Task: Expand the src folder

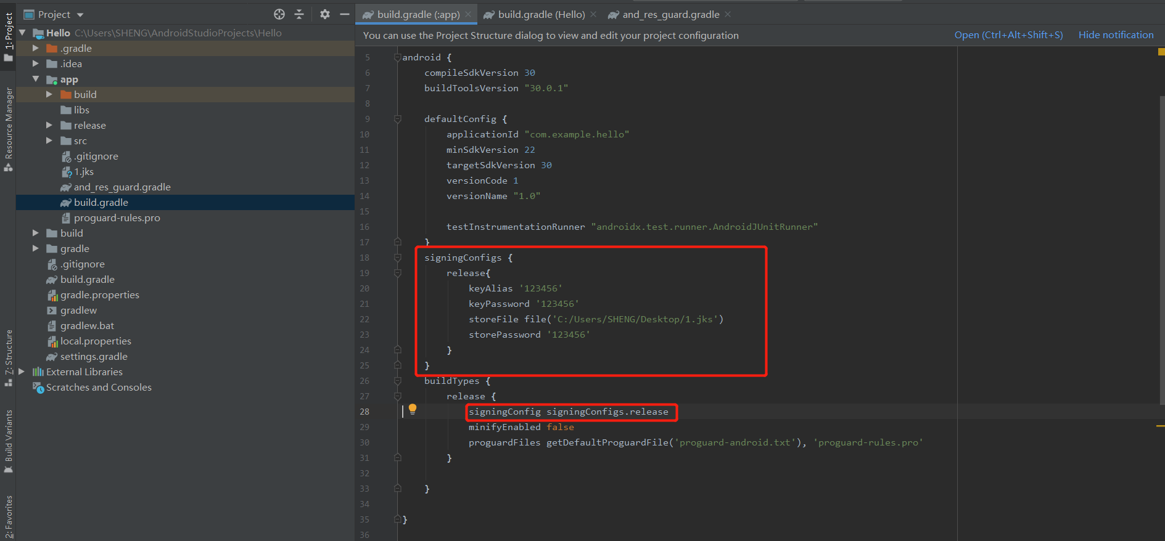Action: tap(49, 140)
